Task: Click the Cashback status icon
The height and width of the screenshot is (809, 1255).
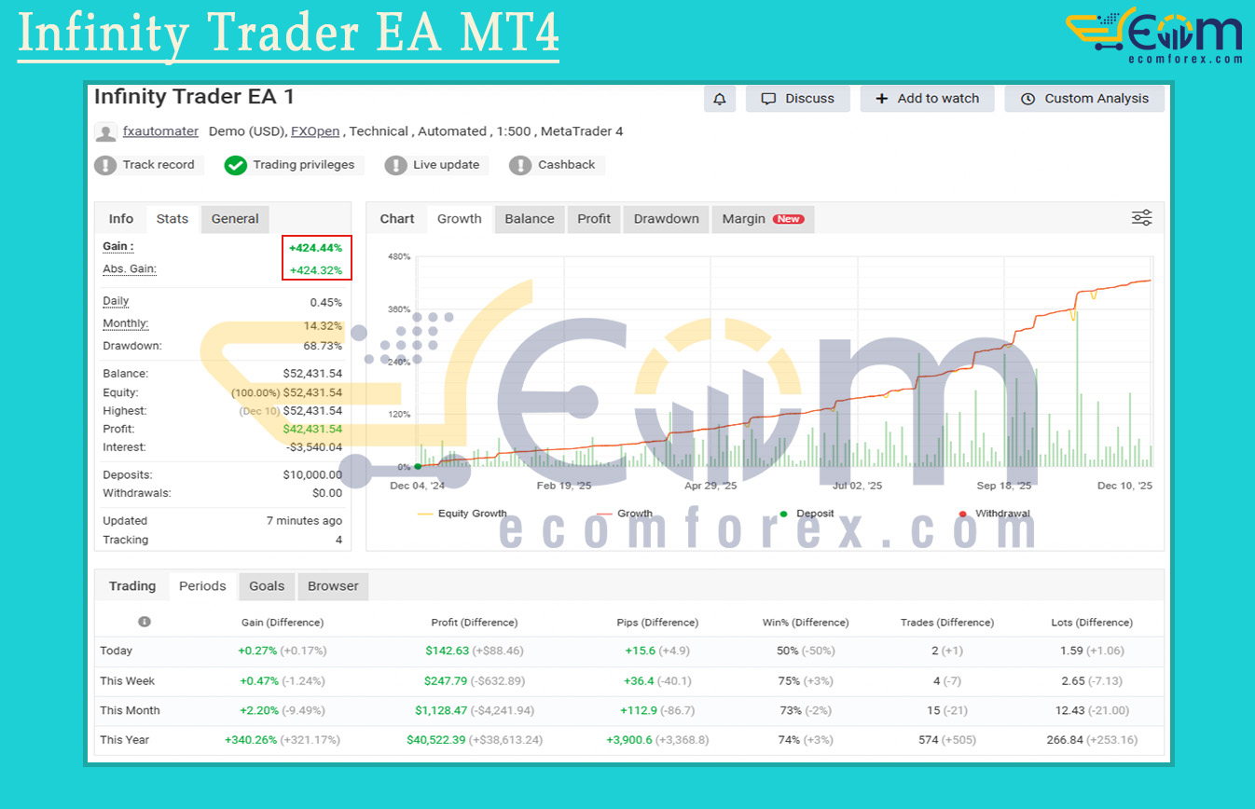Action: [521, 165]
